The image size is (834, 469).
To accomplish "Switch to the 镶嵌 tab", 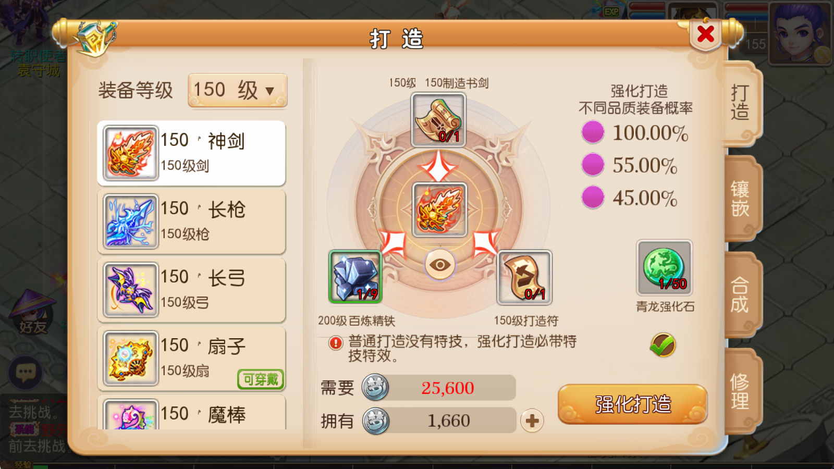I will click(741, 199).
